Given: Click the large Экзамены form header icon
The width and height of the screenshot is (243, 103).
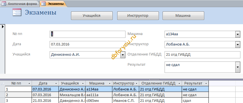Looking at the screenshot, I should tap(17, 12).
